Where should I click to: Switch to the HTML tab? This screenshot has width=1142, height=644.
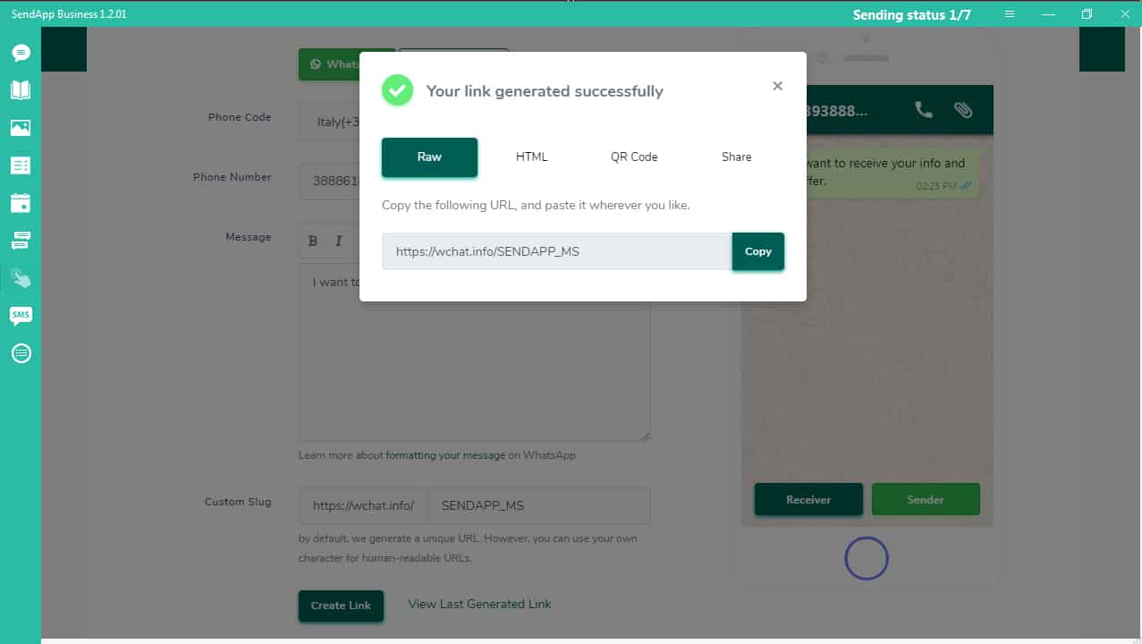click(531, 157)
